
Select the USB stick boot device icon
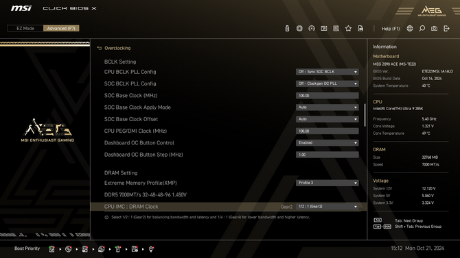click(118, 249)
